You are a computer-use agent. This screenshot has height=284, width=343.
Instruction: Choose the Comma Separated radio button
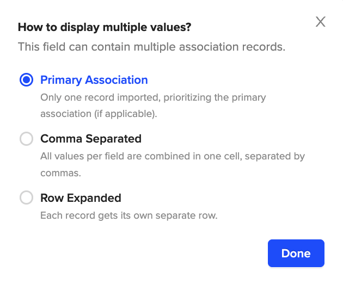[26, 139]
